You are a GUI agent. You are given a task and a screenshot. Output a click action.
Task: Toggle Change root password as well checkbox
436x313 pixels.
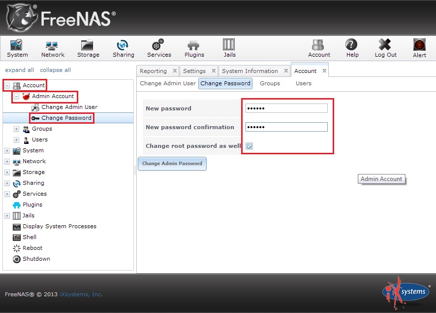click(x=249, y=146)
